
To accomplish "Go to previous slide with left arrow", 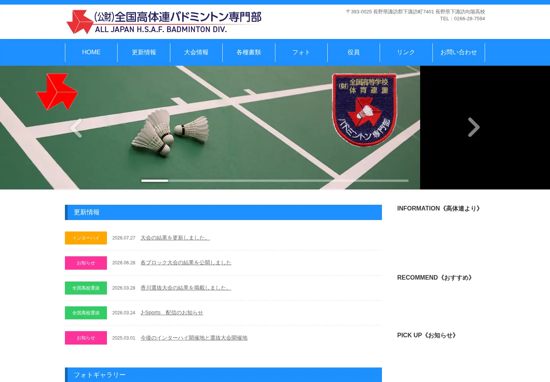I will click(76, 128).
